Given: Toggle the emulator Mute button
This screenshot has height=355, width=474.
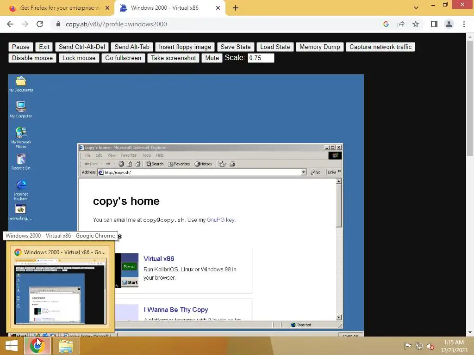Looking at the screenshot, I should click(x=212, y=58).
